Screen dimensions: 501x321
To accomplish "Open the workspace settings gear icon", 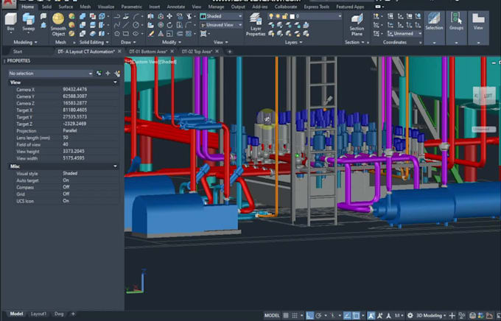I will point(409,314).
